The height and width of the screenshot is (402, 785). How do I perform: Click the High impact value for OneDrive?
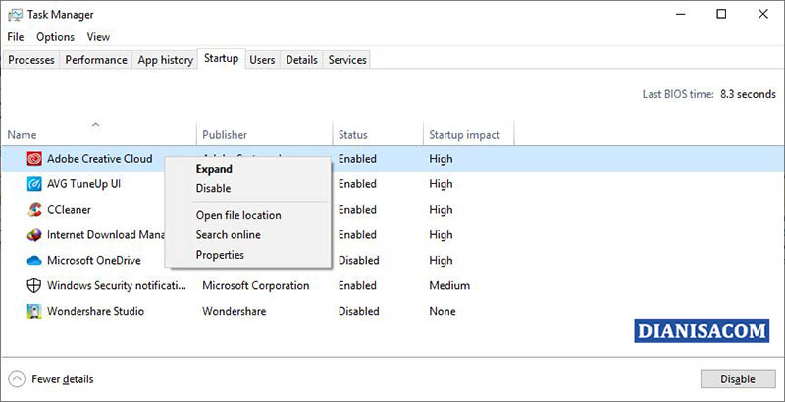pos(441,261)
